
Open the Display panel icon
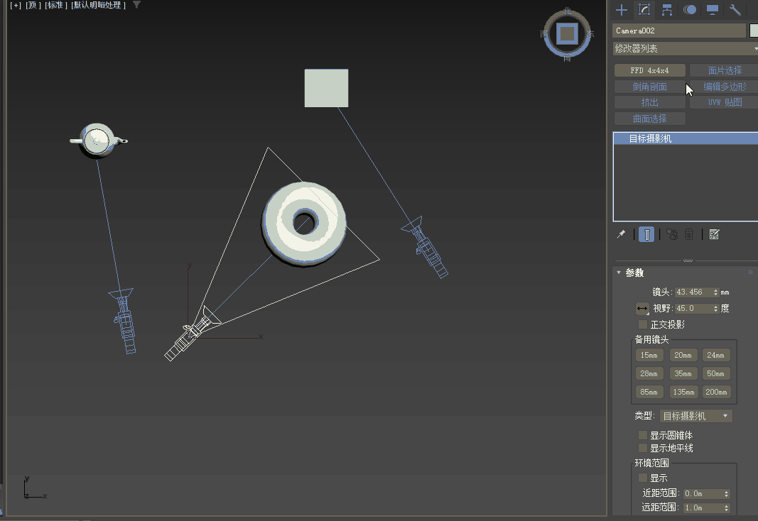[713, 10]
